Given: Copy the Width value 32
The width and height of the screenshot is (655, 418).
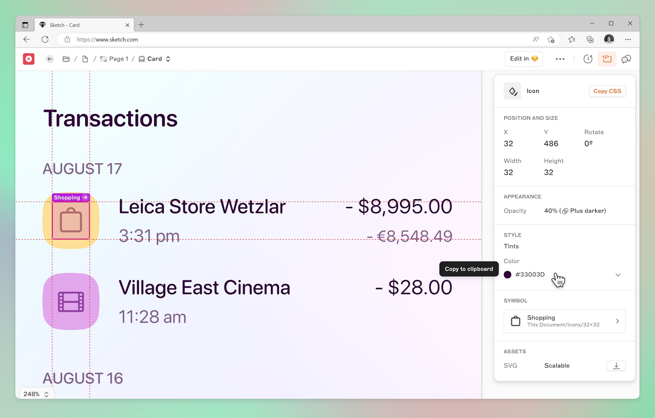Looking at the screenshot, I should coord(508,173).
